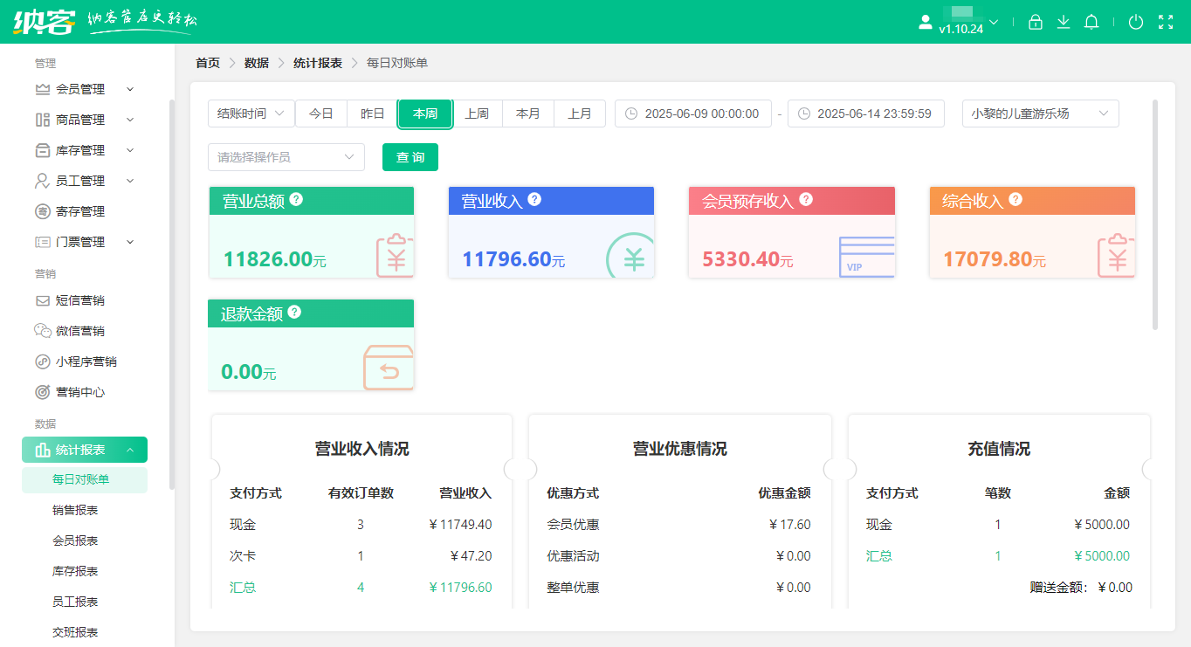This screenshot has width=1191, height=647.
Task: Click the power/logout icon
Action: click(x=1136, y=22)
